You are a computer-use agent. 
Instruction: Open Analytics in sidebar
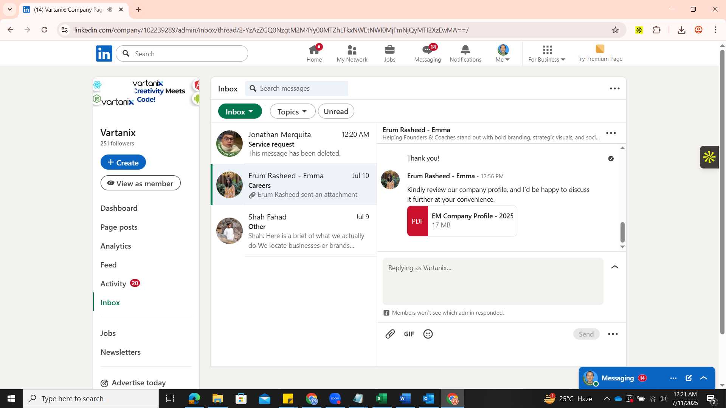116,246
